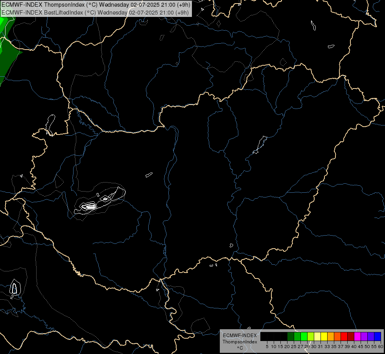Click the legend scale value '37'

(341, 347)
